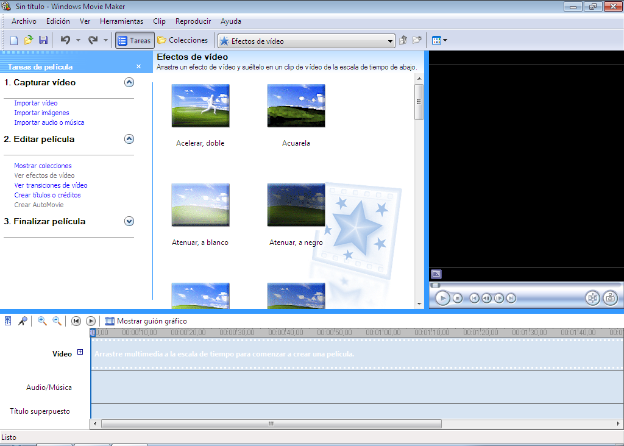The height and width of the screenshot is (446, 624).
Task: Click the Narrate Timeline microphone icon
Action: pyautogui.click(x=23, y=320)
